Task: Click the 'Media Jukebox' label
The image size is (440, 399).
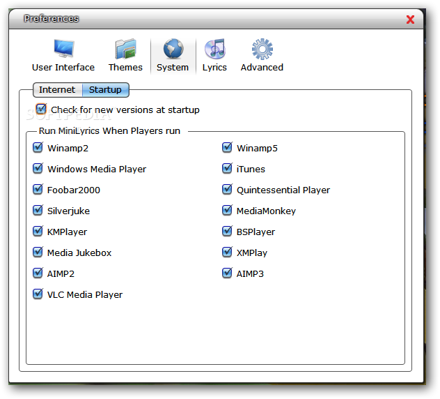Action: point(79,253)
